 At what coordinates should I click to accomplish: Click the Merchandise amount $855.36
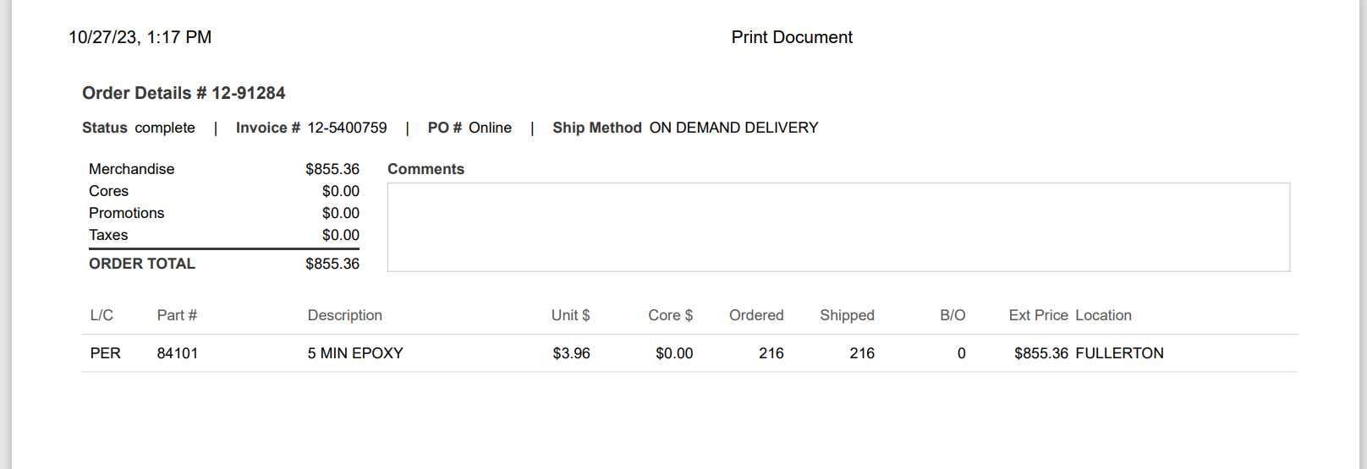[x=332, y=169]
